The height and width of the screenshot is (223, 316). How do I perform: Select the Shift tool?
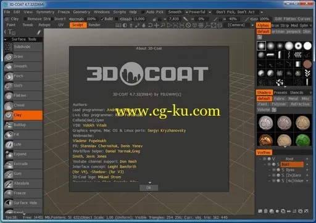pos(23,86)
